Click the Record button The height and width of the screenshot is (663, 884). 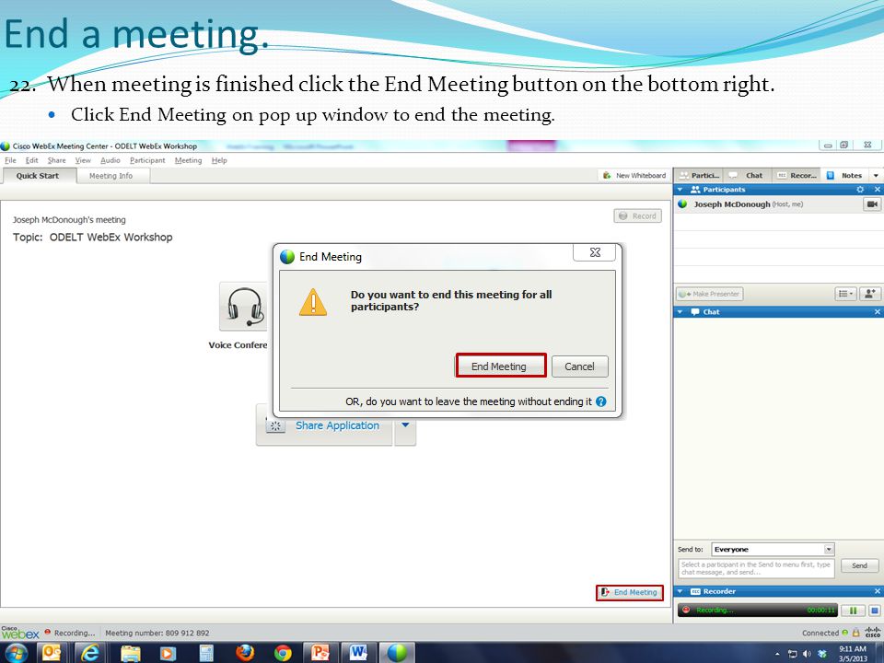click(637, 215)
